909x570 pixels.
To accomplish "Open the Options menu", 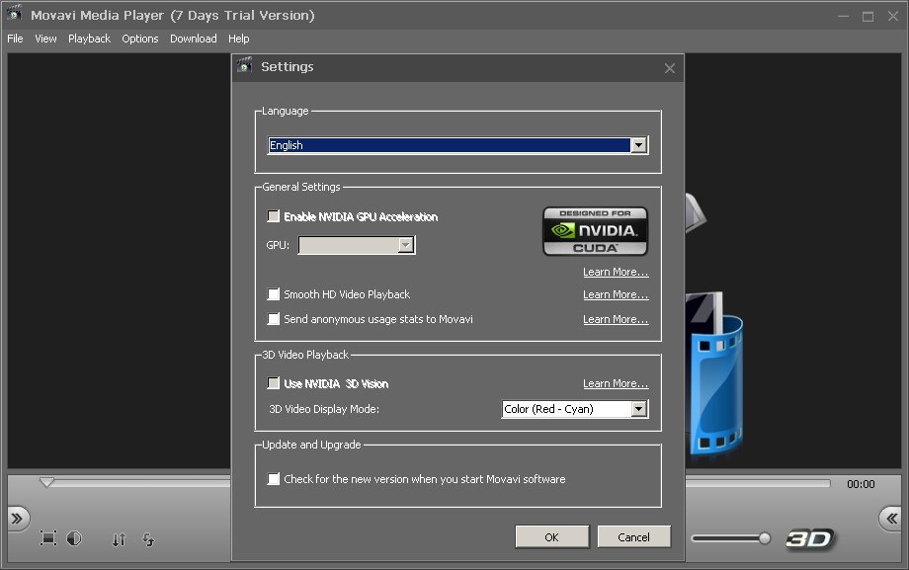I will [x=139, y=39].
